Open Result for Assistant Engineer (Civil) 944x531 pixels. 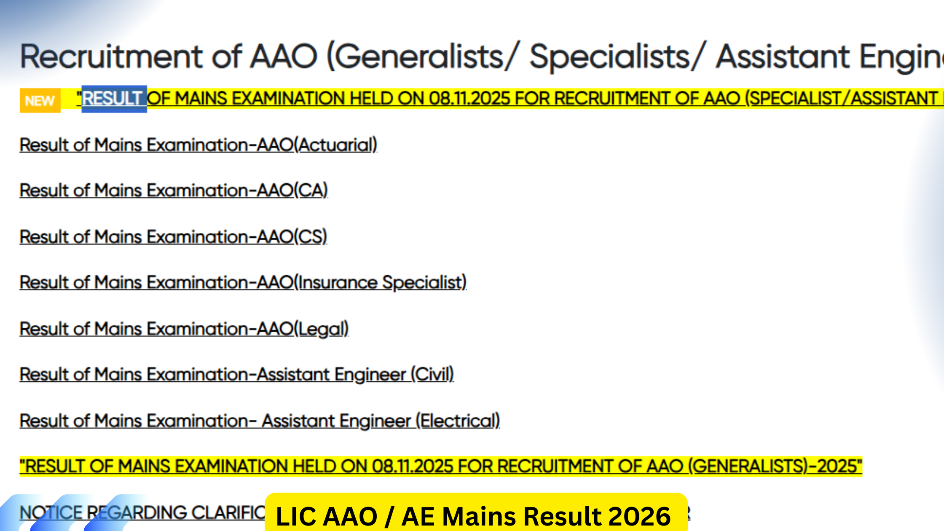click(236, 374)
